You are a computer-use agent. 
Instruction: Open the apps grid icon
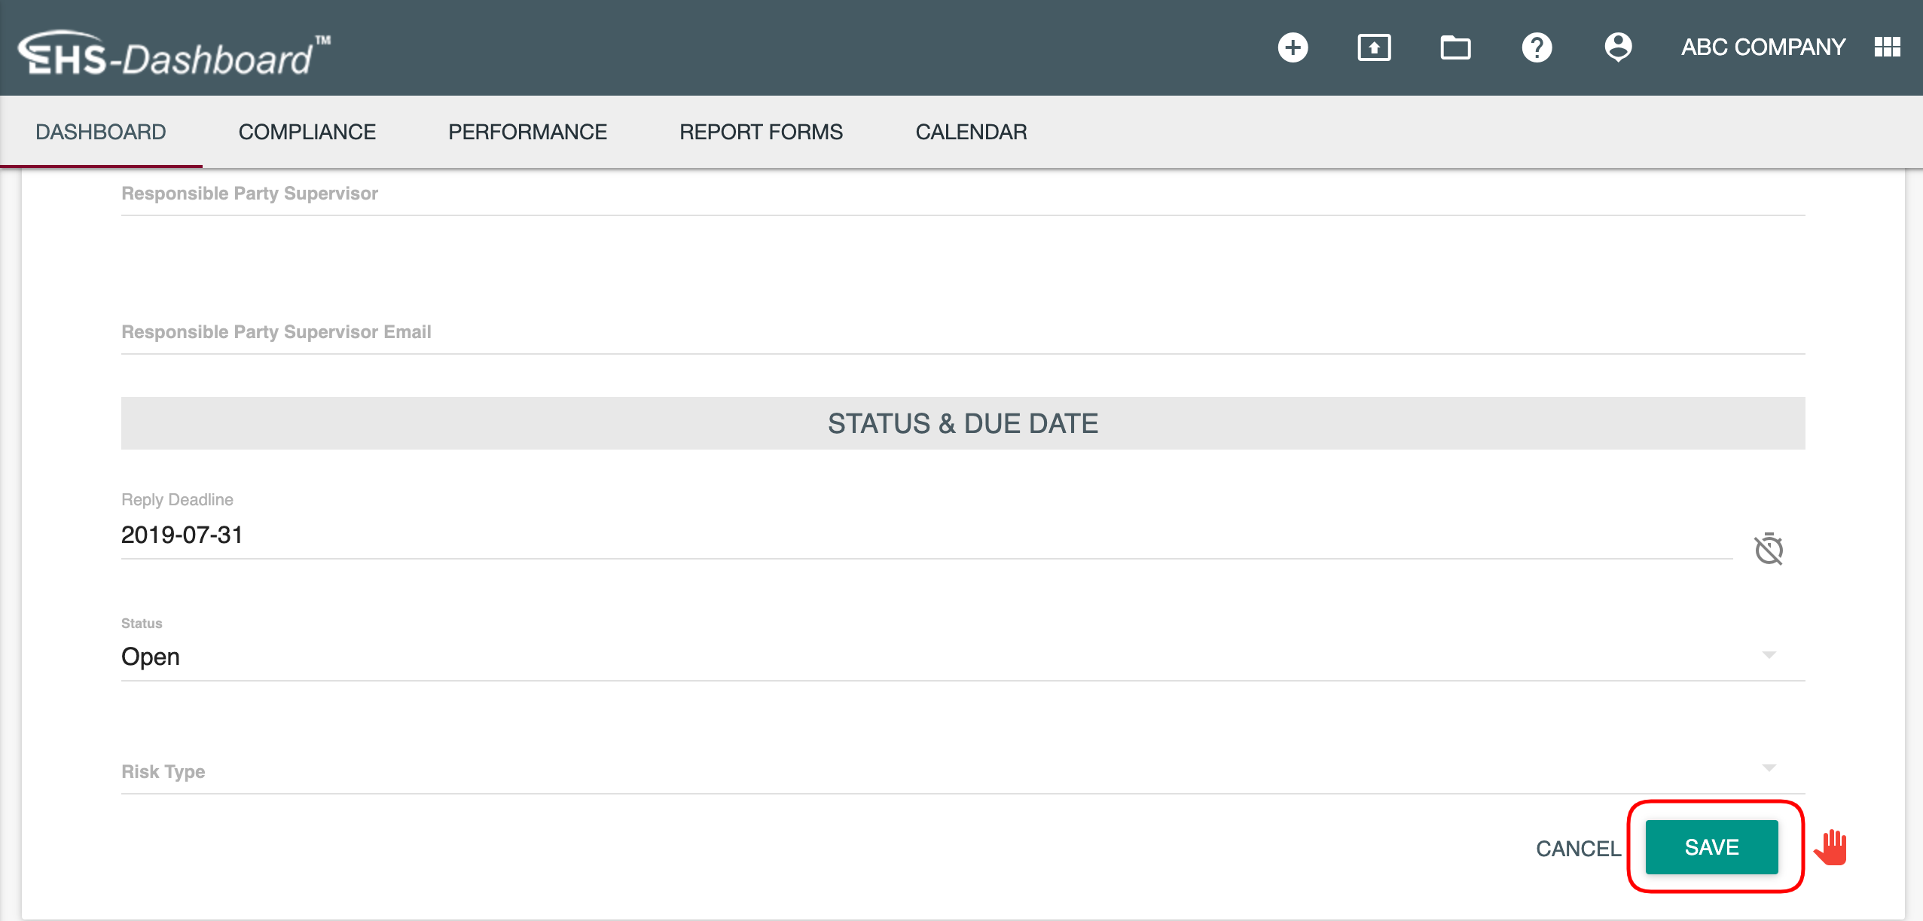1887,47
